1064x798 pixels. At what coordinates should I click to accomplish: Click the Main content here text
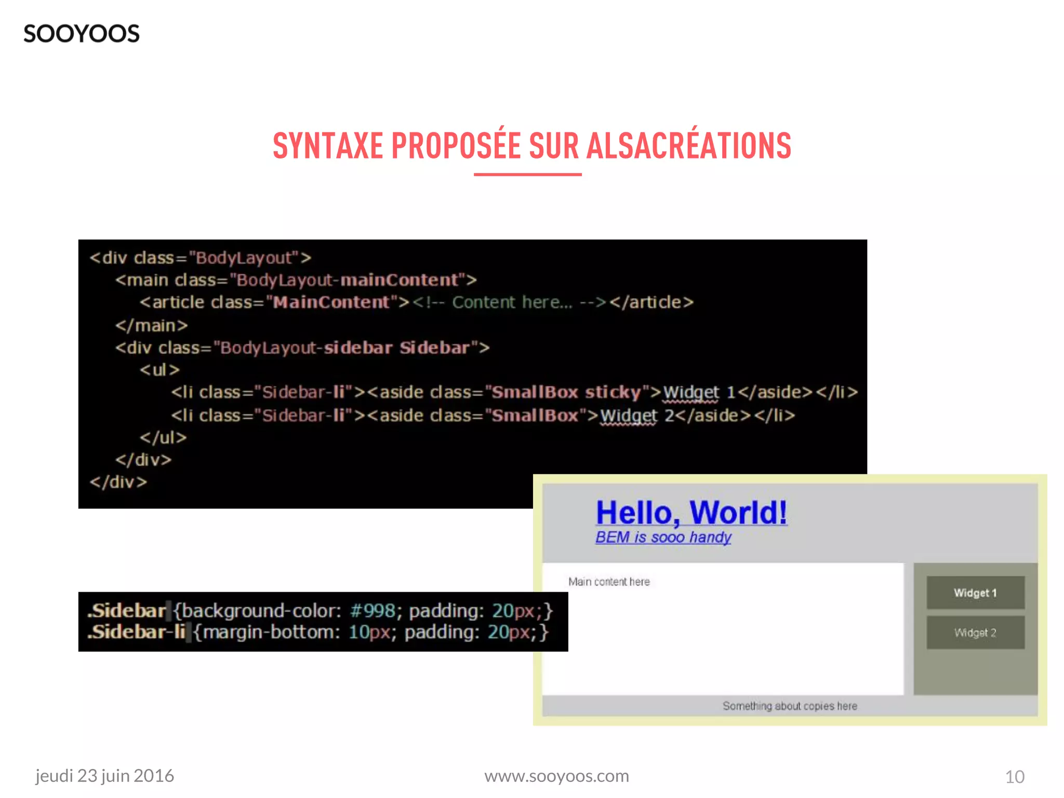pyautogui.click(x=609, y=582)
